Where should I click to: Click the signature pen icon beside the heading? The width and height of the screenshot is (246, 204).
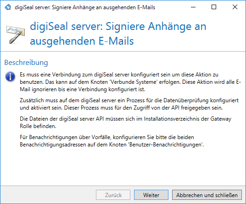tap(16, 35)
